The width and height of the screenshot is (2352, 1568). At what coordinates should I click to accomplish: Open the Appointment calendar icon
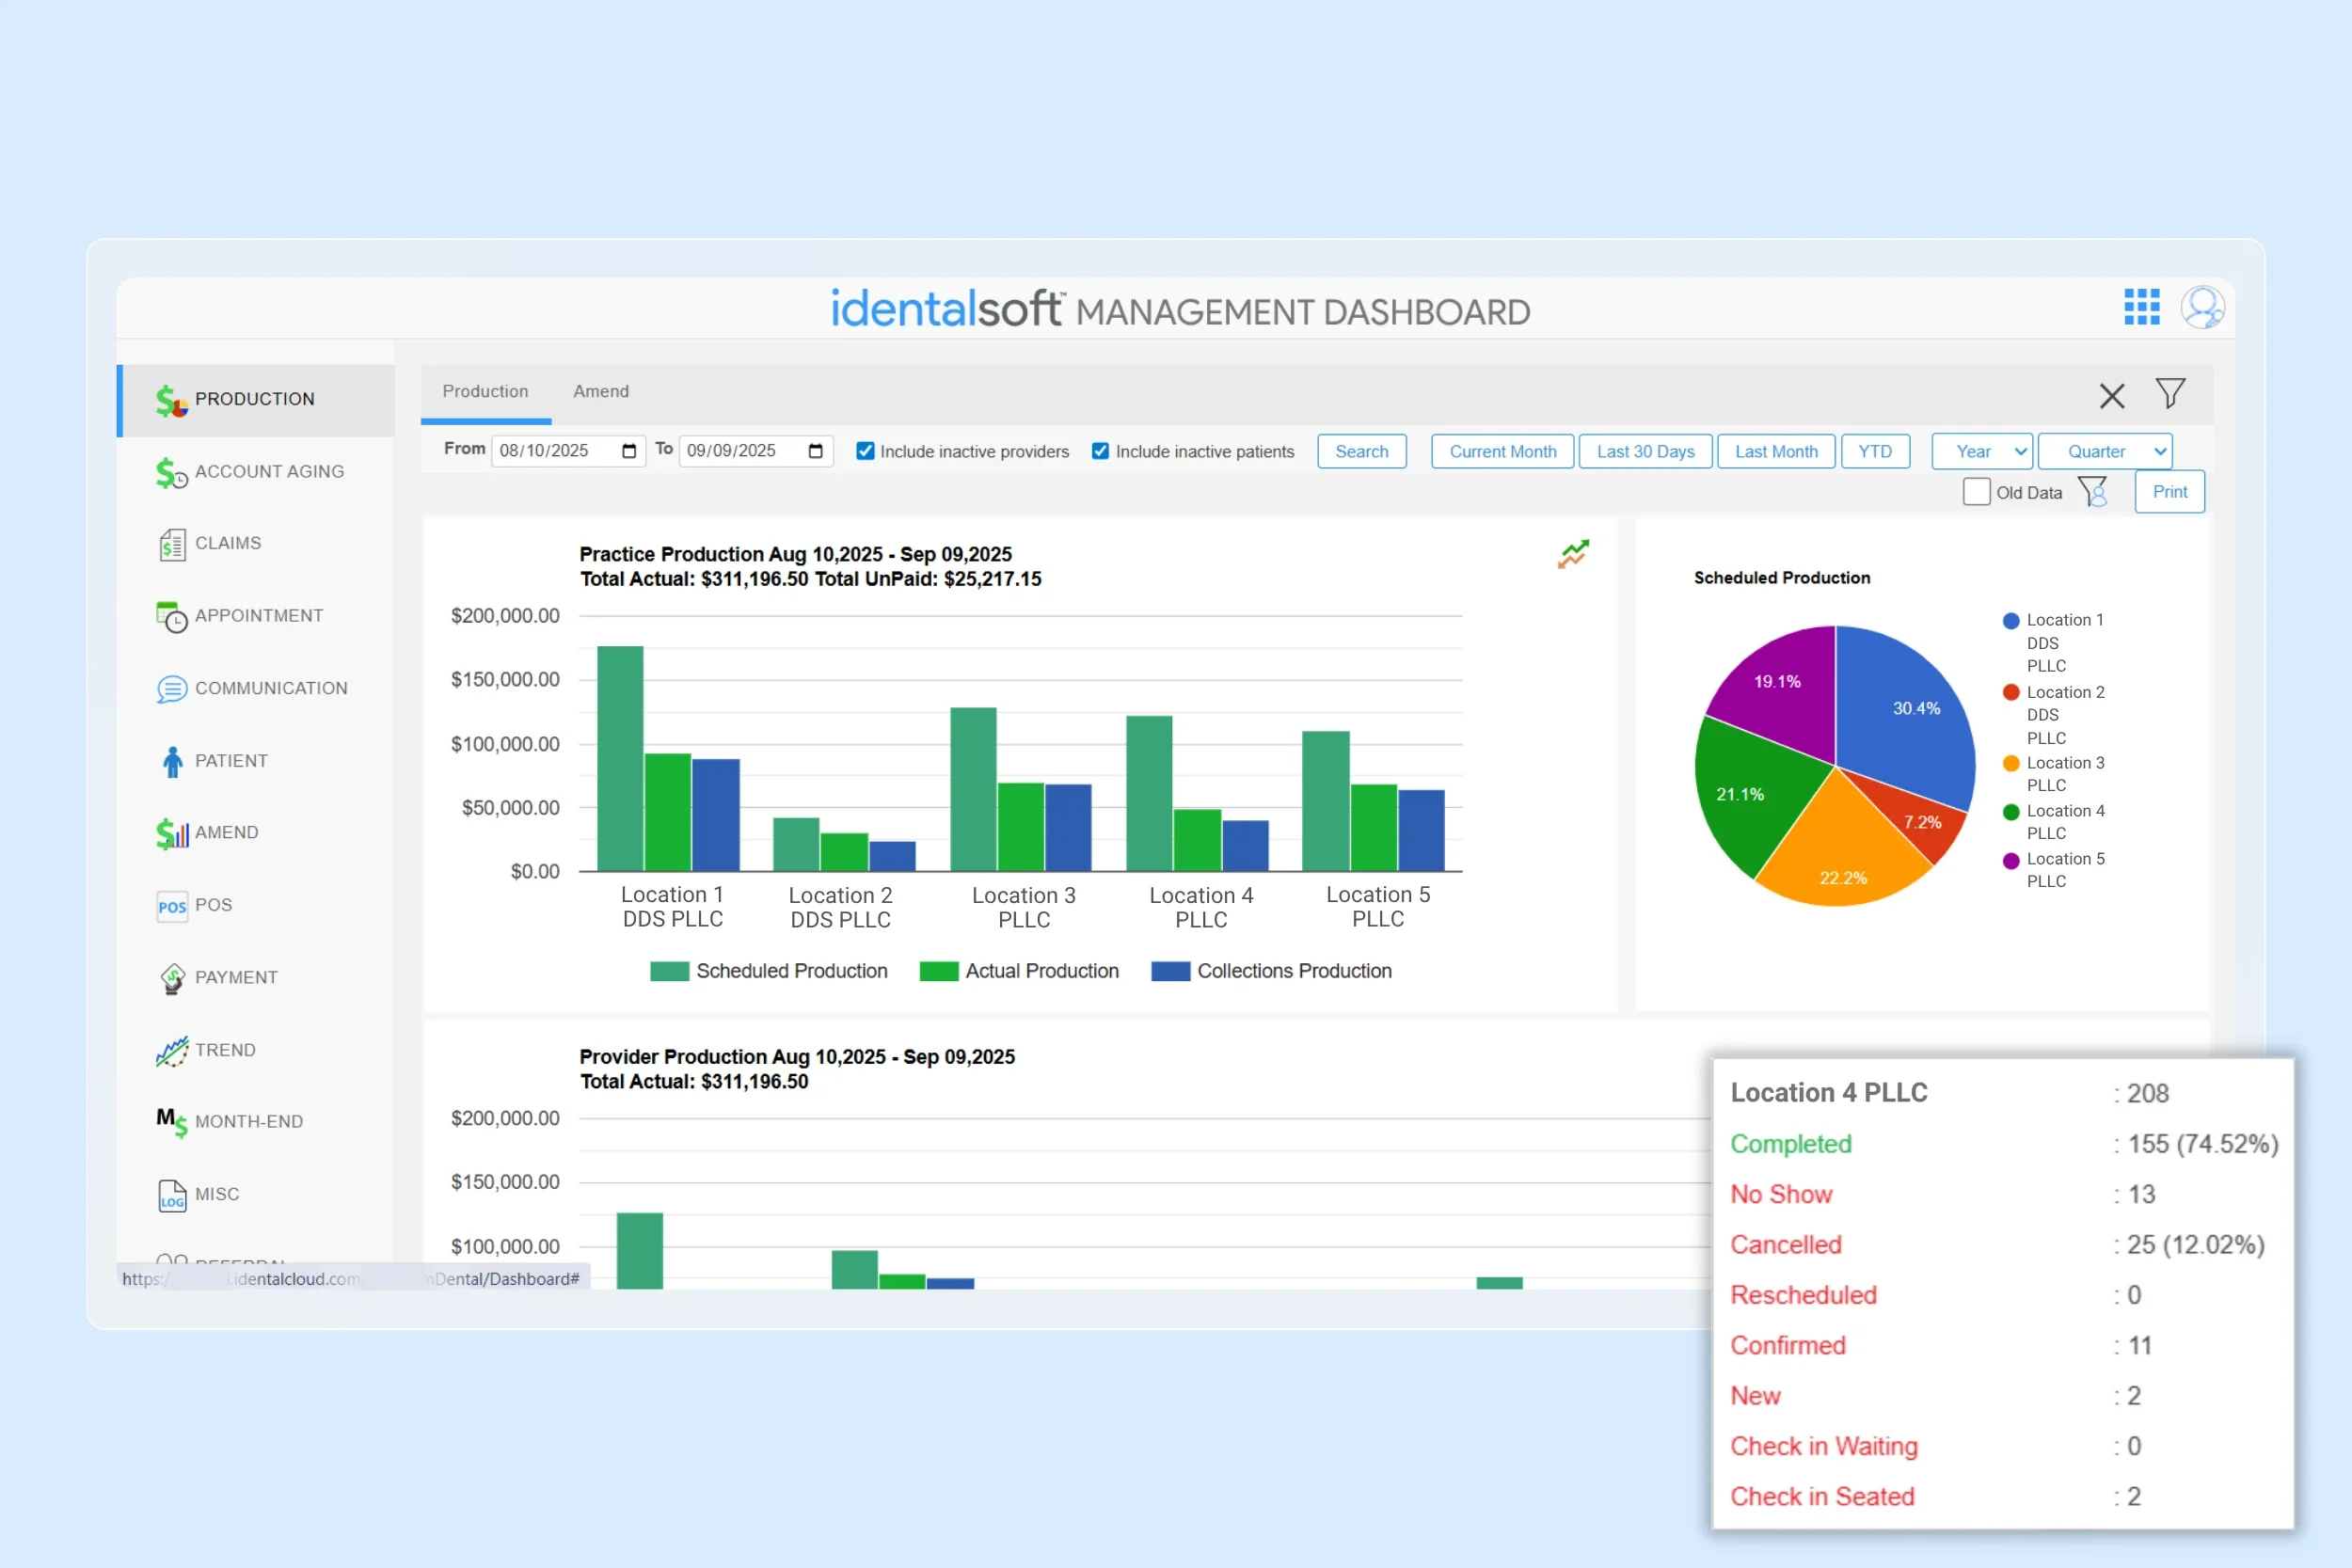[172, 617]
